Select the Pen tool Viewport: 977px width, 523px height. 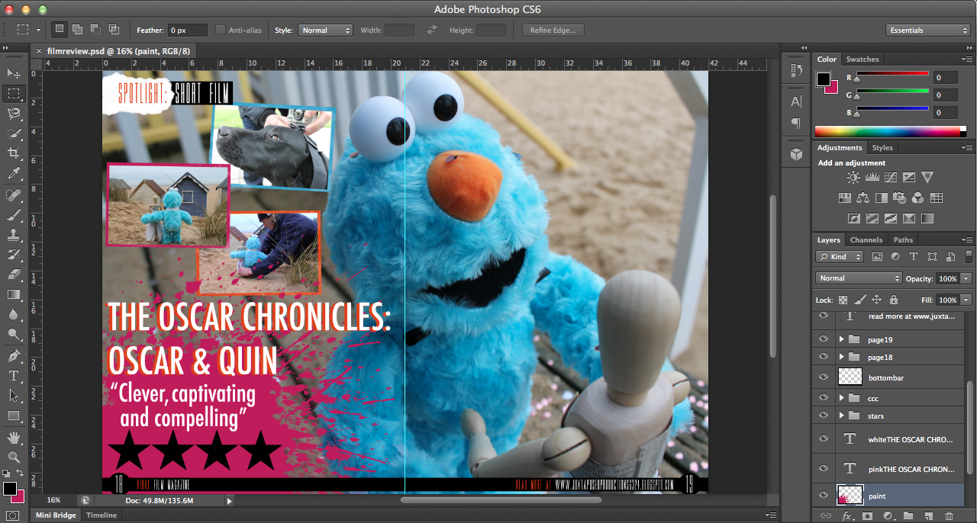pyautogui.click(x=14, y=356)
